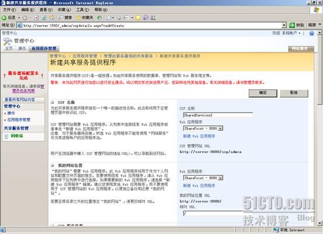Click the 相对 URL text field
This screenshot has width=323, height=234.
pos(218,214)
